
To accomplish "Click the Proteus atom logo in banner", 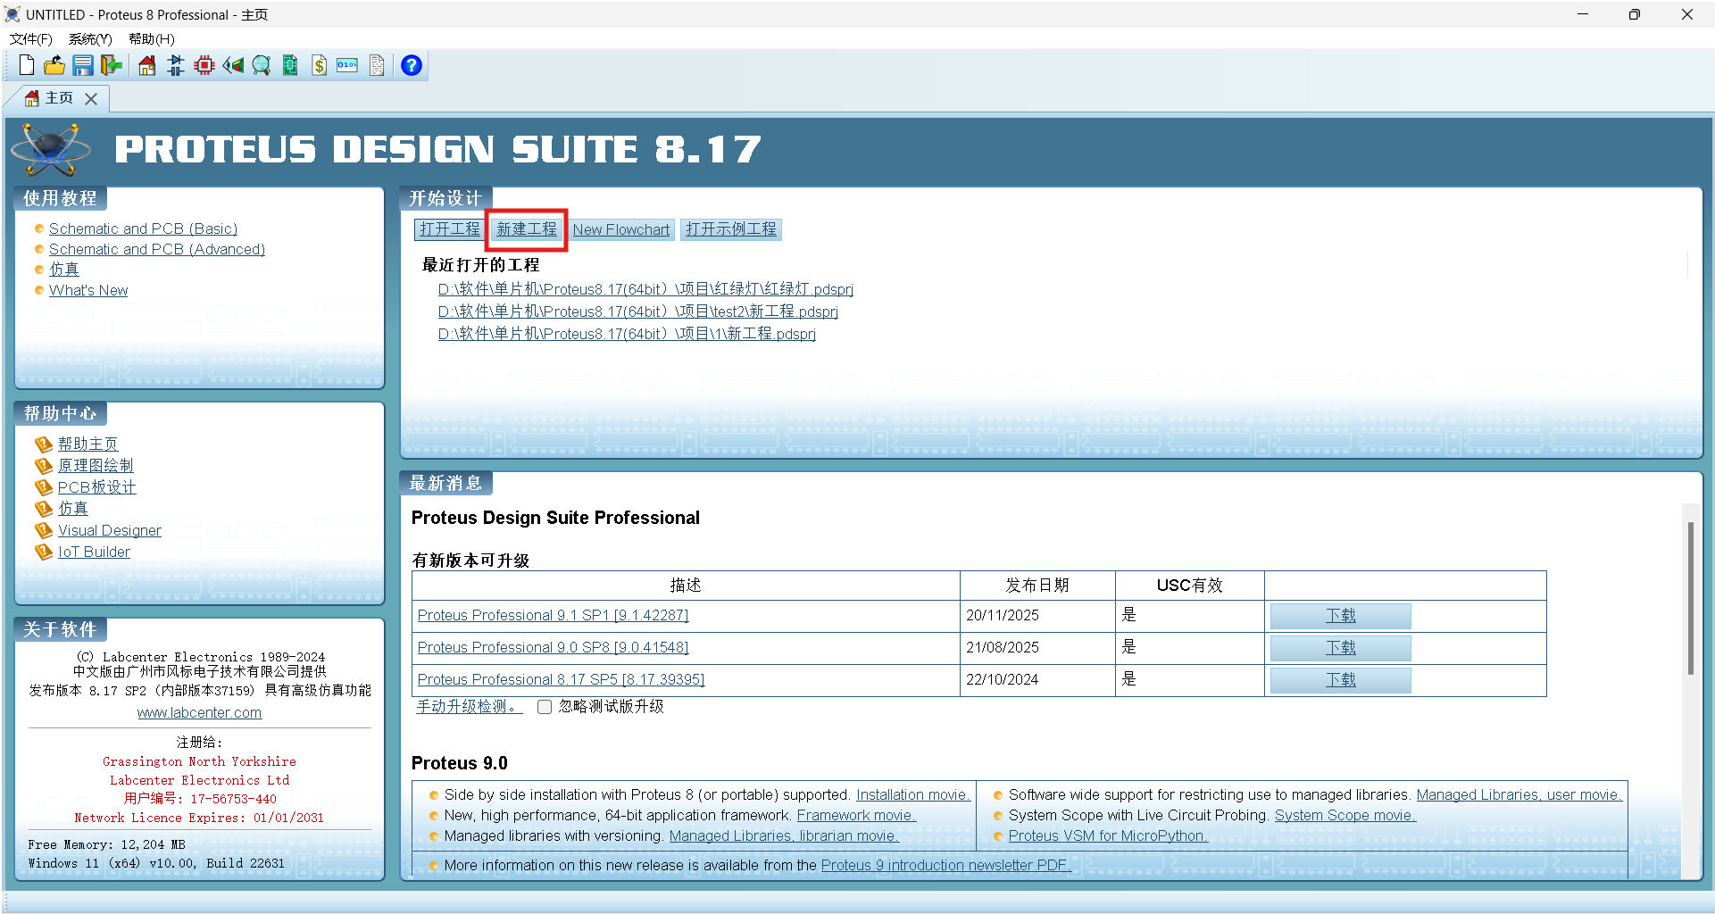I will [51, 149].
